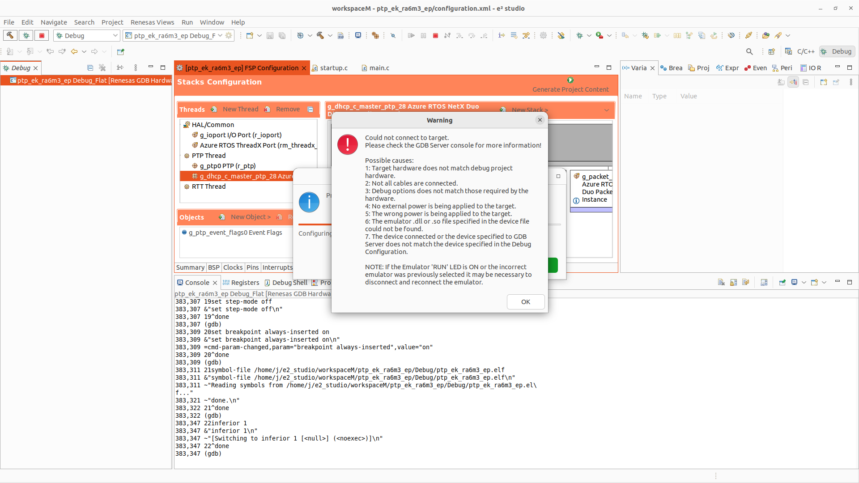Click the Pin to Debug Context icon
Image resolution: width=859 pixels, height=483 pixels.
point(836,82)
